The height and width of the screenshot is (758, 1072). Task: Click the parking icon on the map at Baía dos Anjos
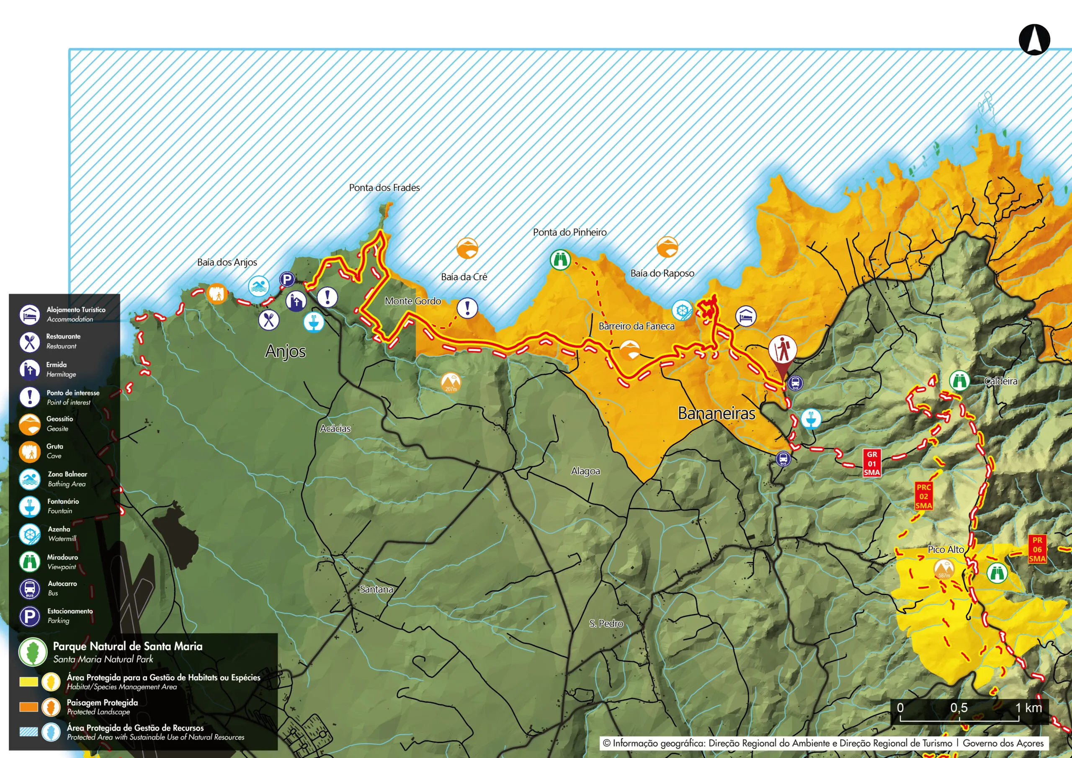pos(287,280)
